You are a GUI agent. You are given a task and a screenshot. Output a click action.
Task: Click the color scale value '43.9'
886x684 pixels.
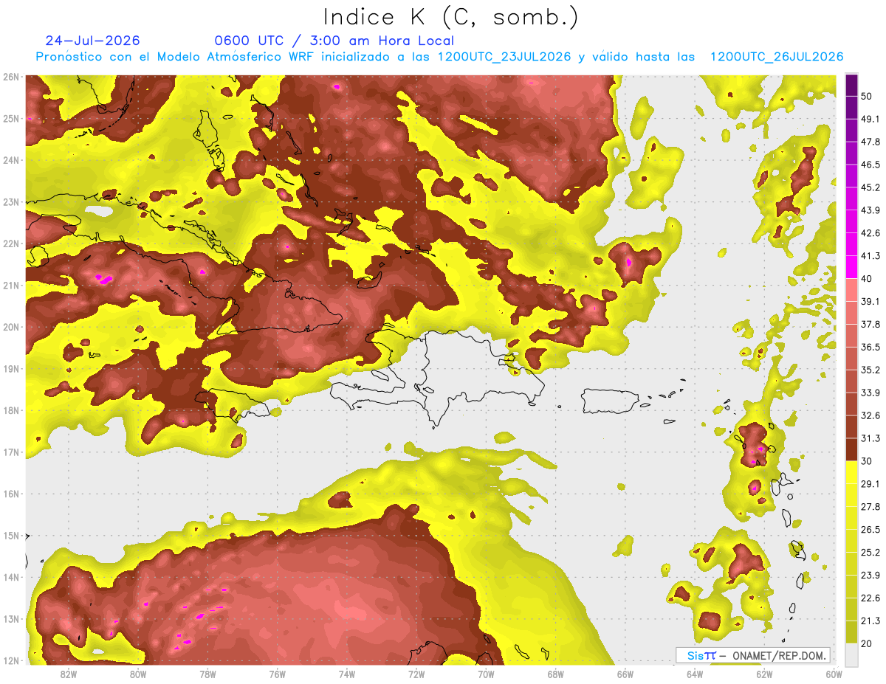tap(870, 210)
